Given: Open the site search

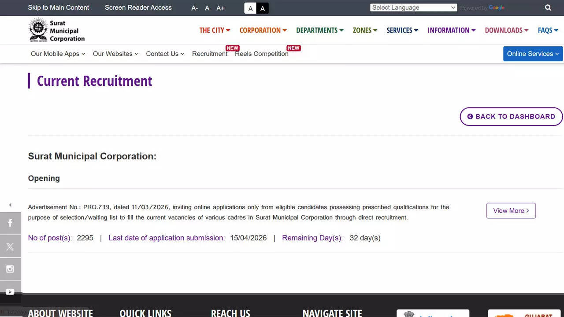Looking at the screenshot, I should tap(548, 7).
